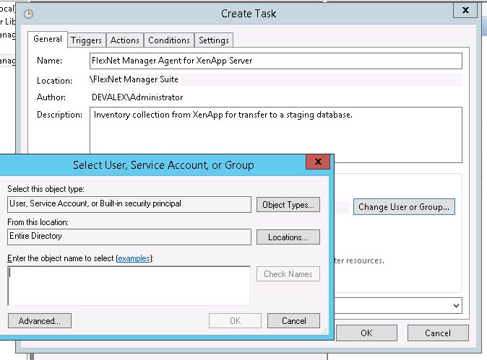The image size is (487, 360).
Task: Expand the dropdown at bottom of Create Task
Action: tap(456, 306)
